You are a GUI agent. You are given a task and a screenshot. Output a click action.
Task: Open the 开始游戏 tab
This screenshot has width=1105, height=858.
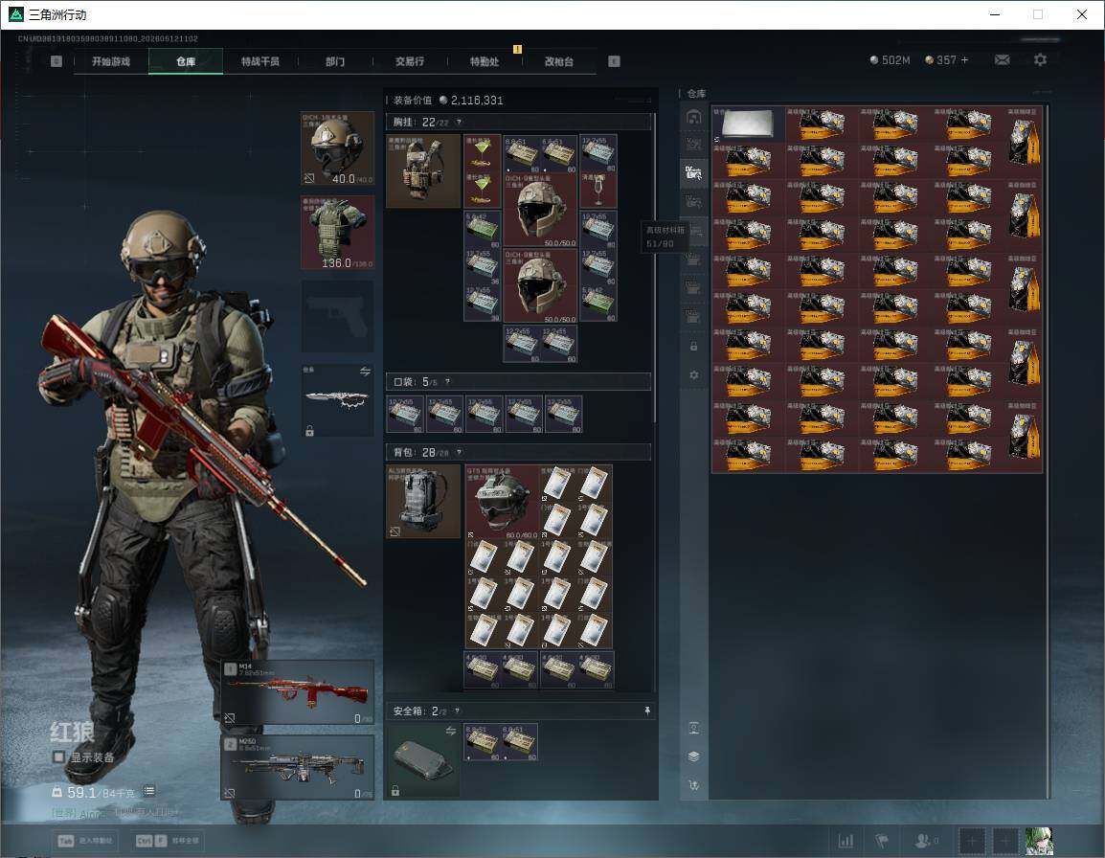click(111, 61)
